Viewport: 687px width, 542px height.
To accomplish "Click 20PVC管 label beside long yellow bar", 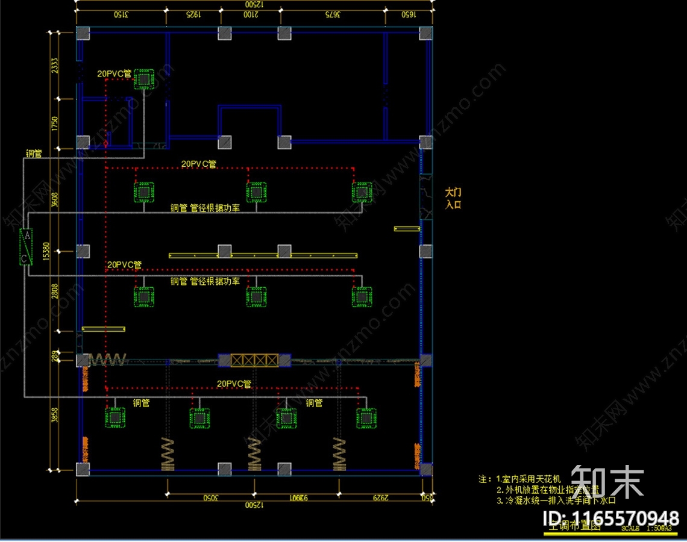I will tap(124, 265).
